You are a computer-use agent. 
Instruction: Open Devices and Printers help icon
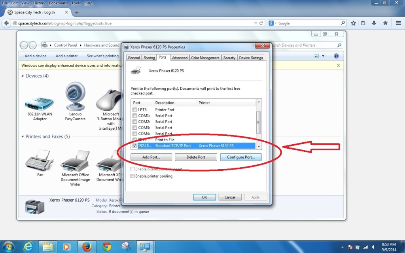(336, 56)
